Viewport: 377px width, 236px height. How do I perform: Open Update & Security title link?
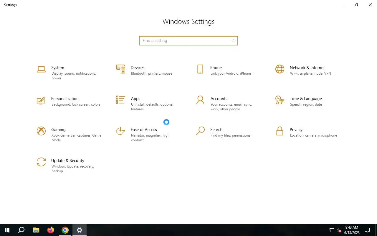68,160
